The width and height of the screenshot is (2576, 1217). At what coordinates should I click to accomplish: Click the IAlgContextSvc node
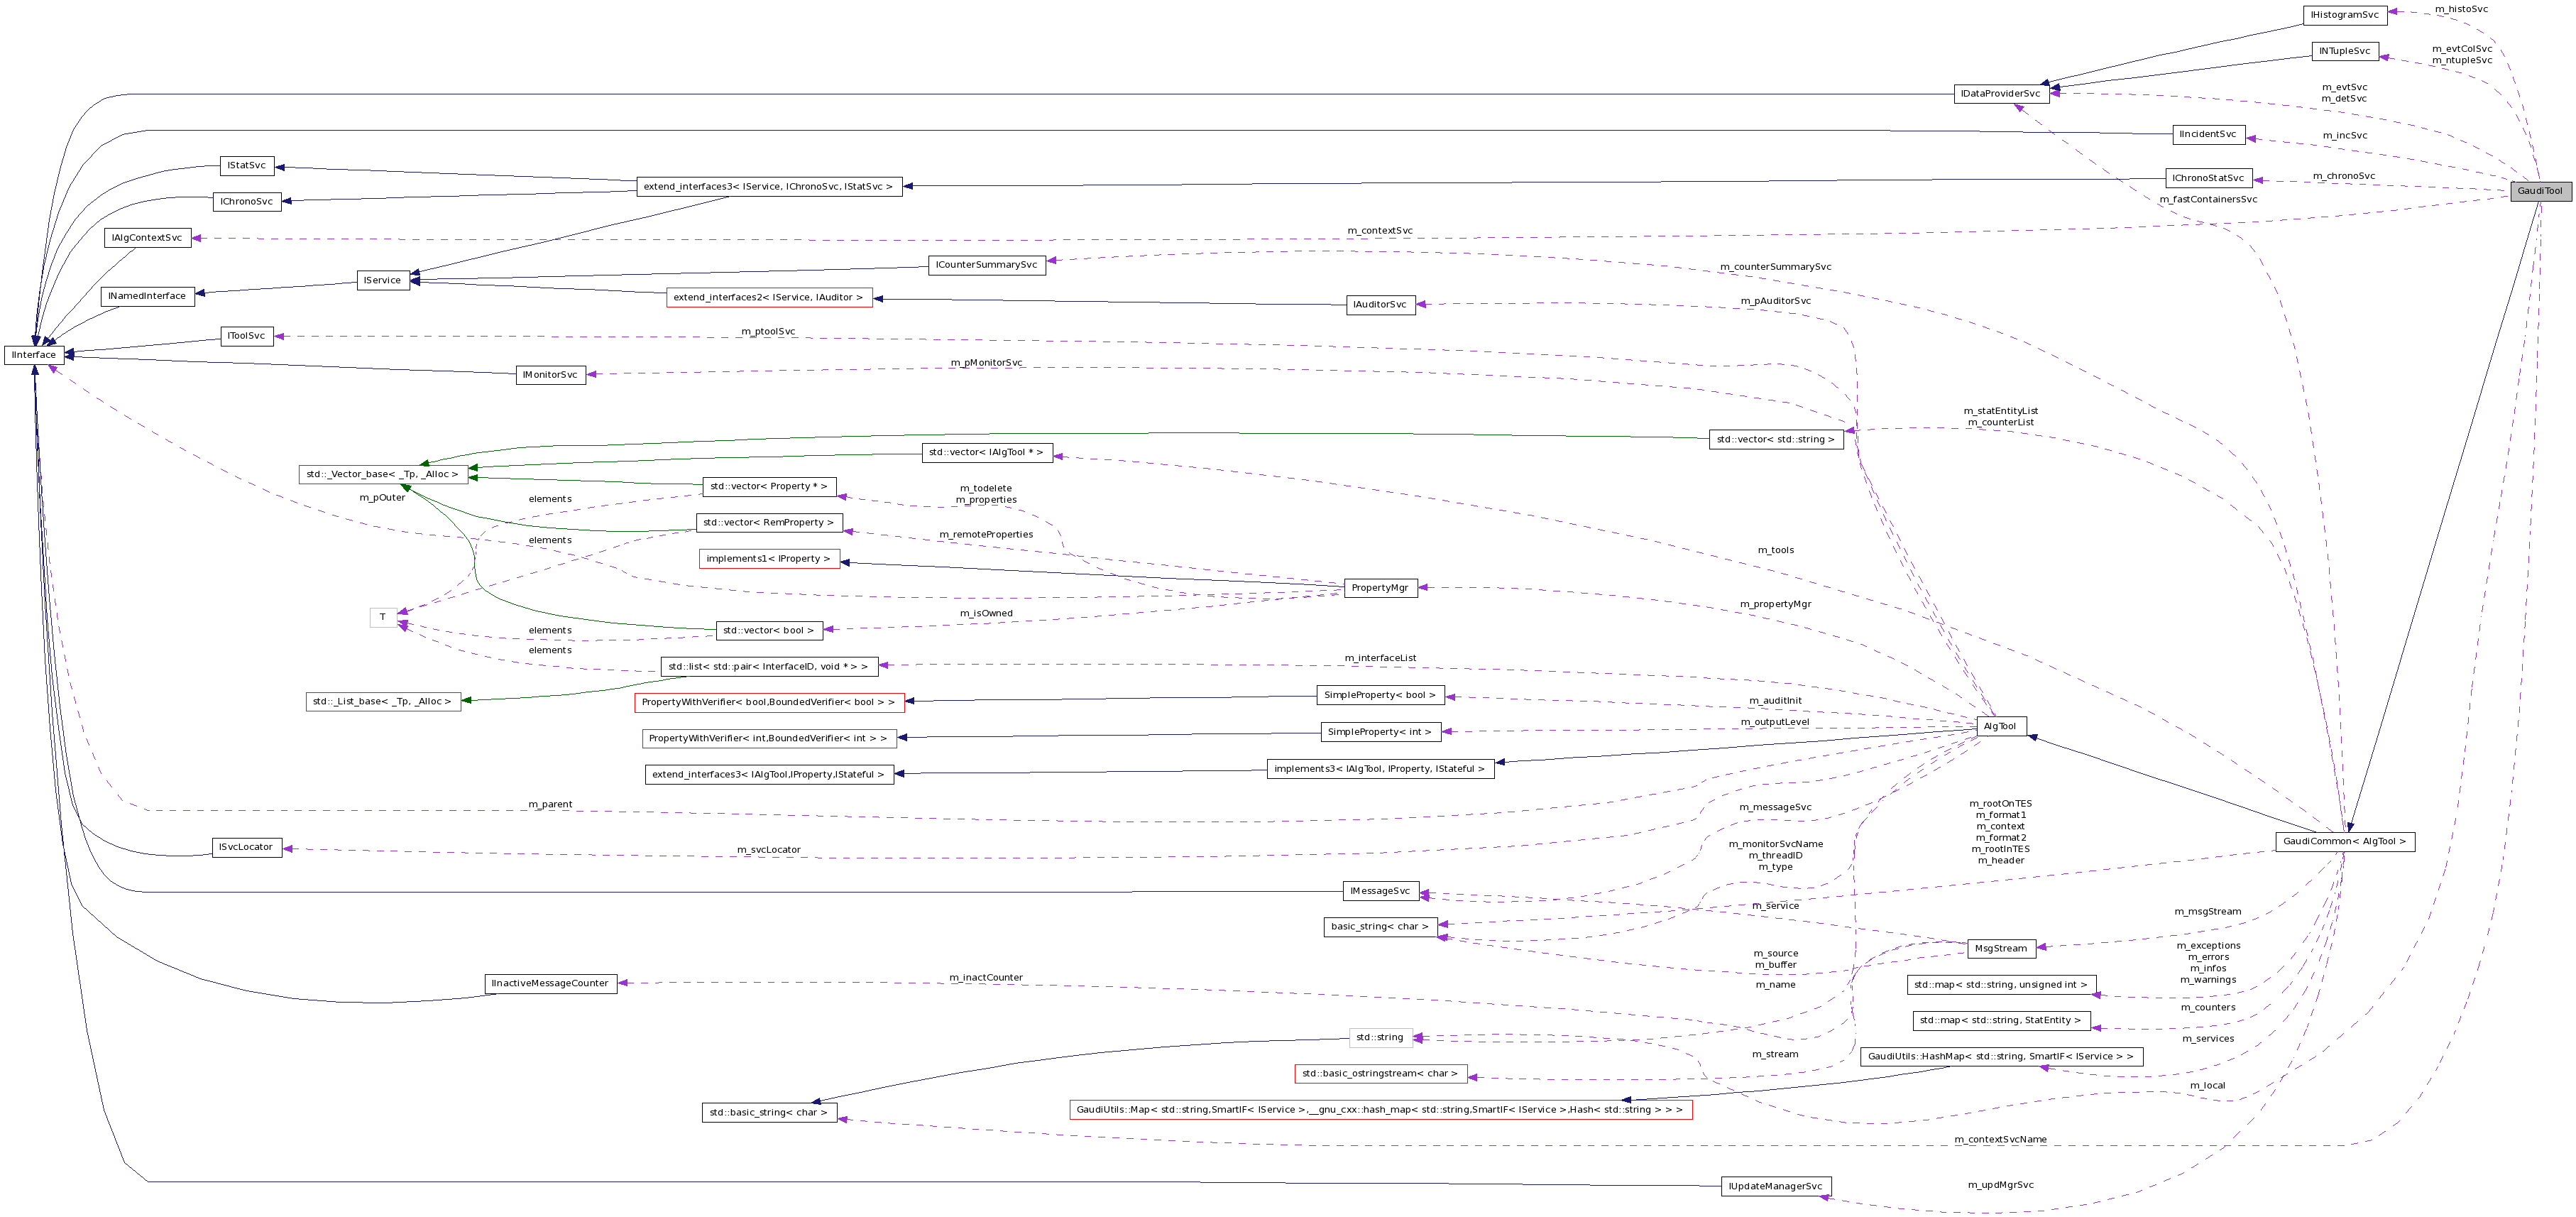[x=147, y=237]
